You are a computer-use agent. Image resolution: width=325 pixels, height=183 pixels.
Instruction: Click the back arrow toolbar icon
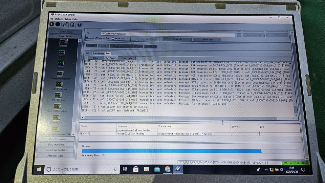click(x=52, y=24)
